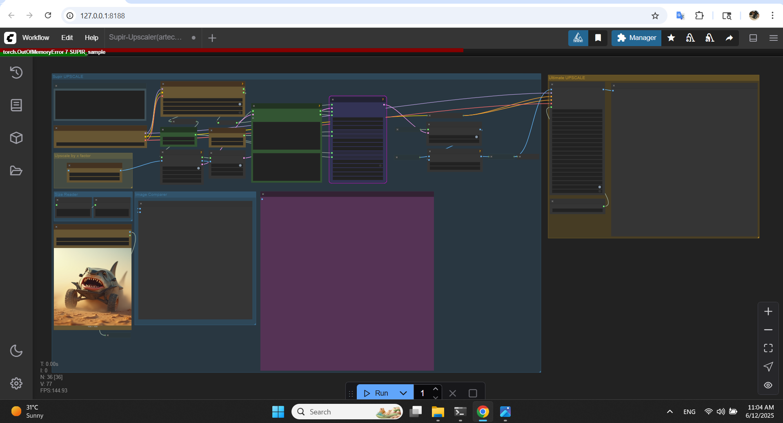Increase the batch count with up arrow
The image size is (783, 423).
click(x=436, y=389)
